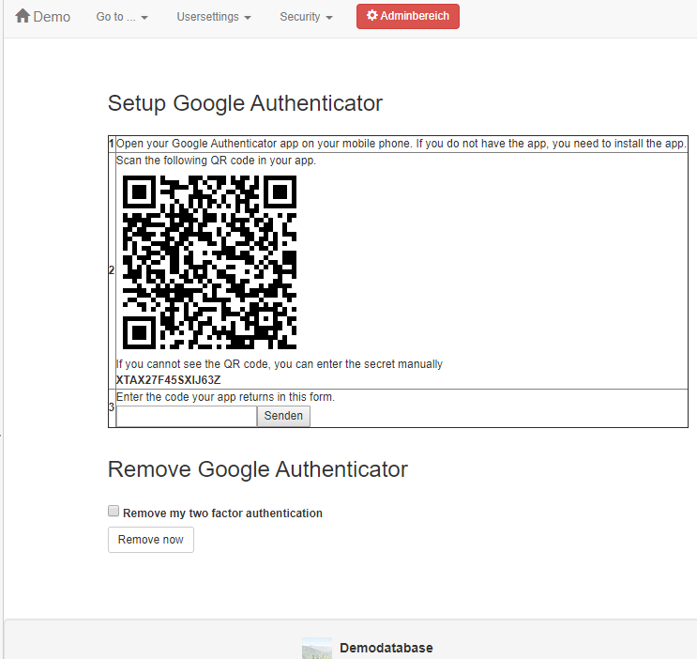The image size is (697, 659).
Task: Check Remove my two factor authentication
Action: point(114,511)
